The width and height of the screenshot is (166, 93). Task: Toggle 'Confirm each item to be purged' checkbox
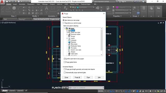pyautogui.click(x=65, y=59)
